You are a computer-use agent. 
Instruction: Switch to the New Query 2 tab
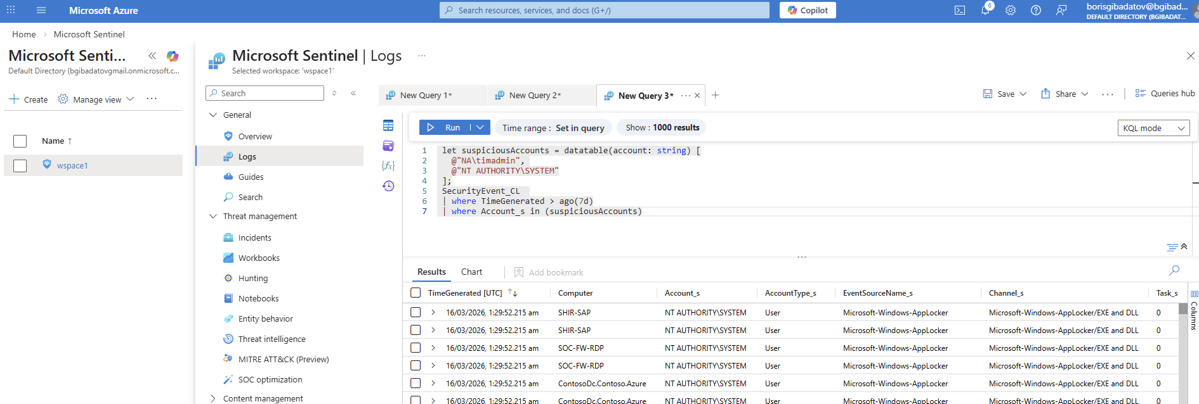tap(534, 95)
